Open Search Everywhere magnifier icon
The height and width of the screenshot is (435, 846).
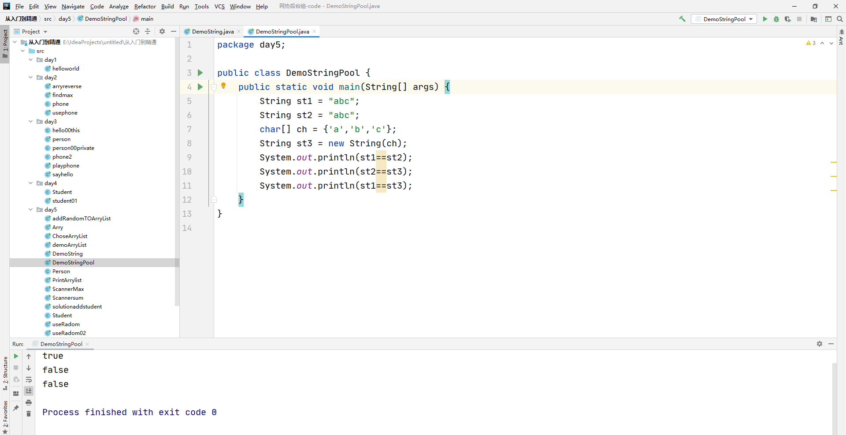click(x=840, y=19)
